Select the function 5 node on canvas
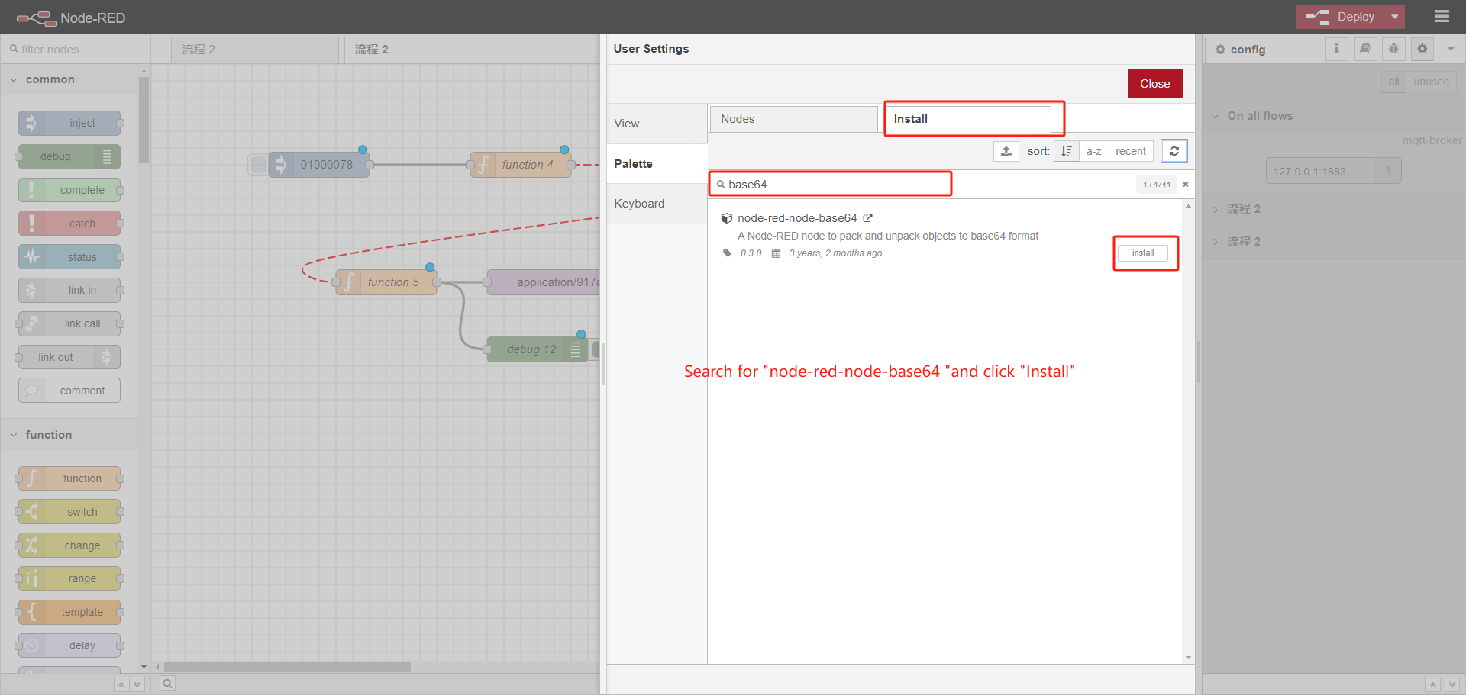The image size is (1466, 695). [386, 282]
